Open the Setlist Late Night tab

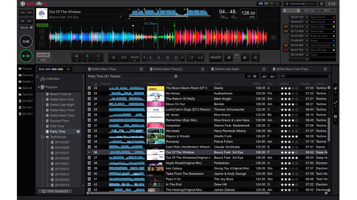[x=227, y=69]
